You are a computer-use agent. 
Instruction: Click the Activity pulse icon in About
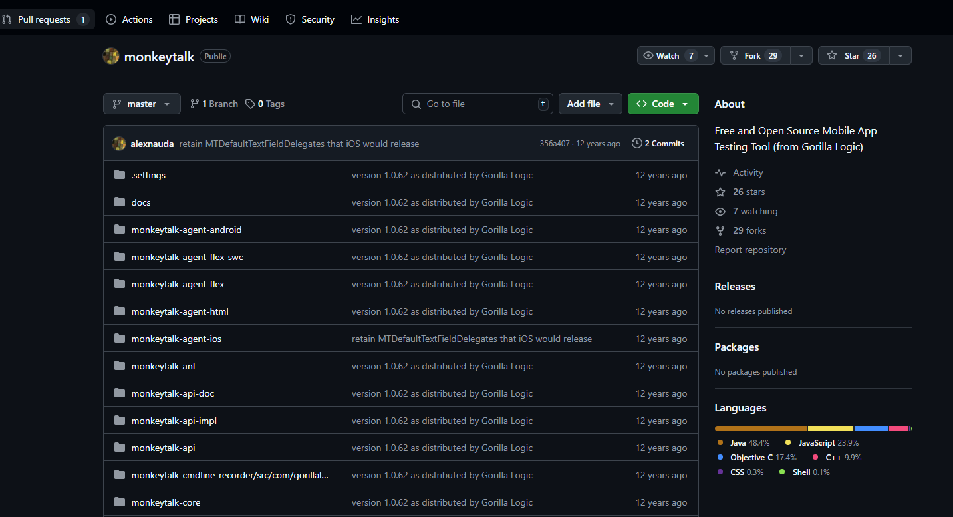click(x=720, y=172)
